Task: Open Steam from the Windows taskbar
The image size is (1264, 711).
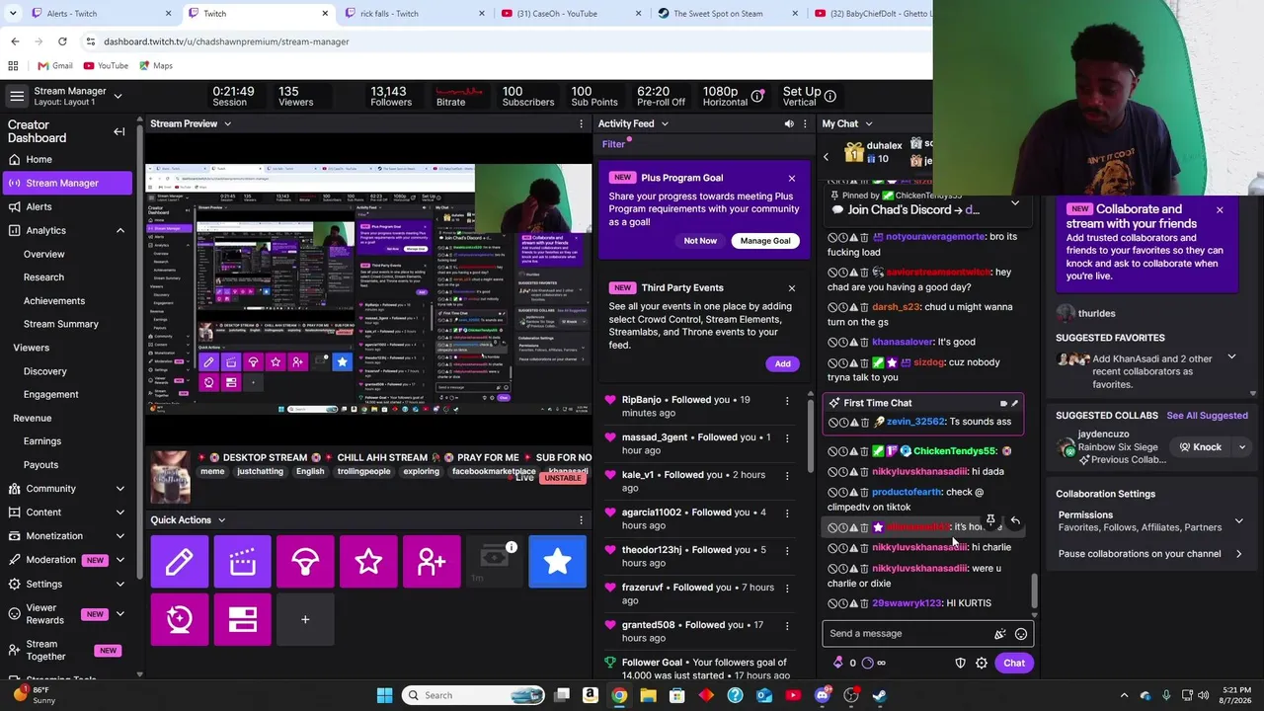Action: click(879, 695)
